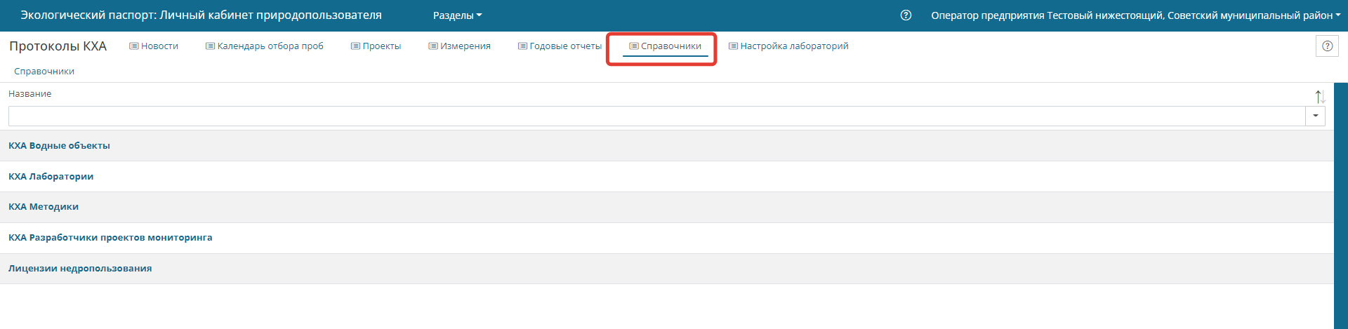1348x329 pixels.
Task: Open the КХА Водные объекты directory
Action: [59, 146]
